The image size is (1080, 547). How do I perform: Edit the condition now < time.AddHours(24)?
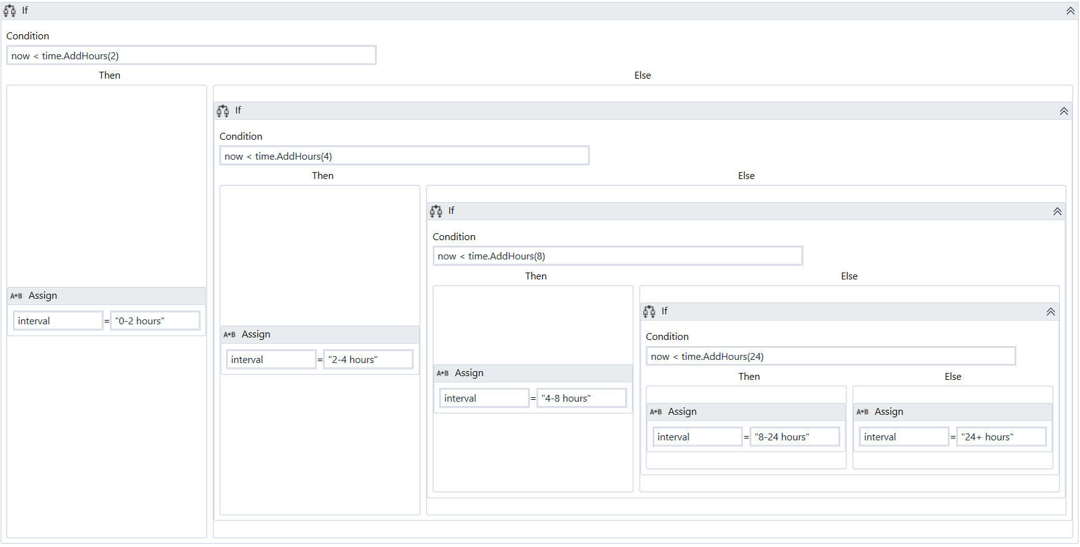click(x=830, y=357)
